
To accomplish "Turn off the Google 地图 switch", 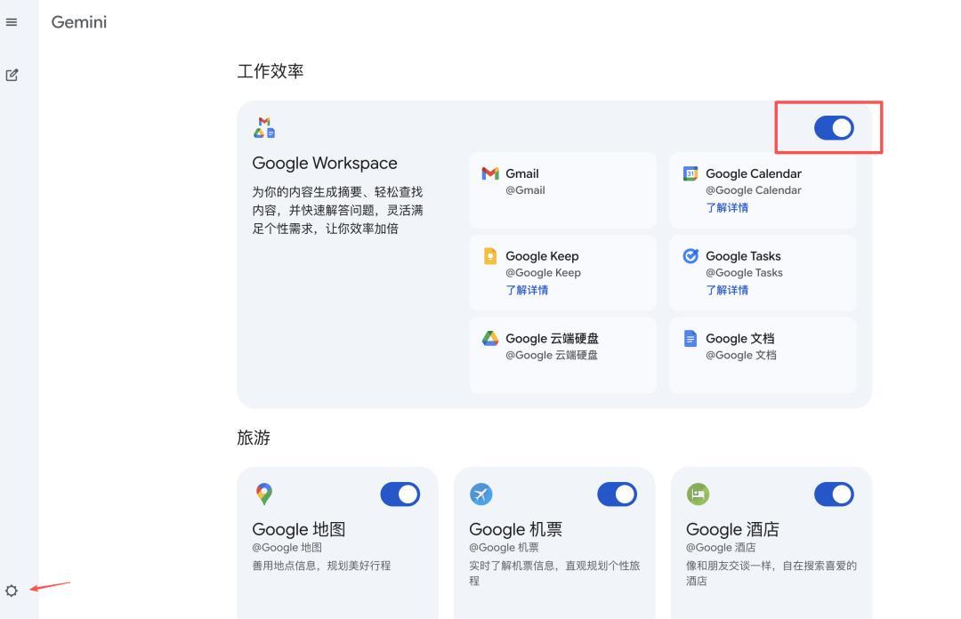I will (x=400, y=494).
